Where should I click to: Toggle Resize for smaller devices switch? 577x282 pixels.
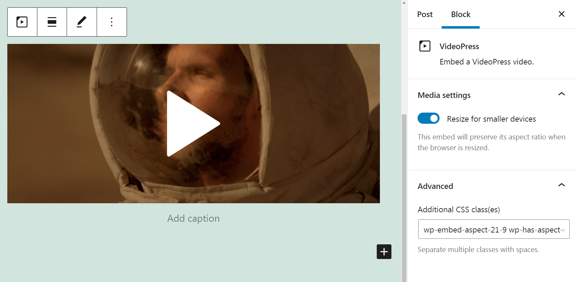(x=428, y=119)
